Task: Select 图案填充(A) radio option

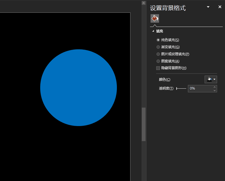Action: point(158,61)
